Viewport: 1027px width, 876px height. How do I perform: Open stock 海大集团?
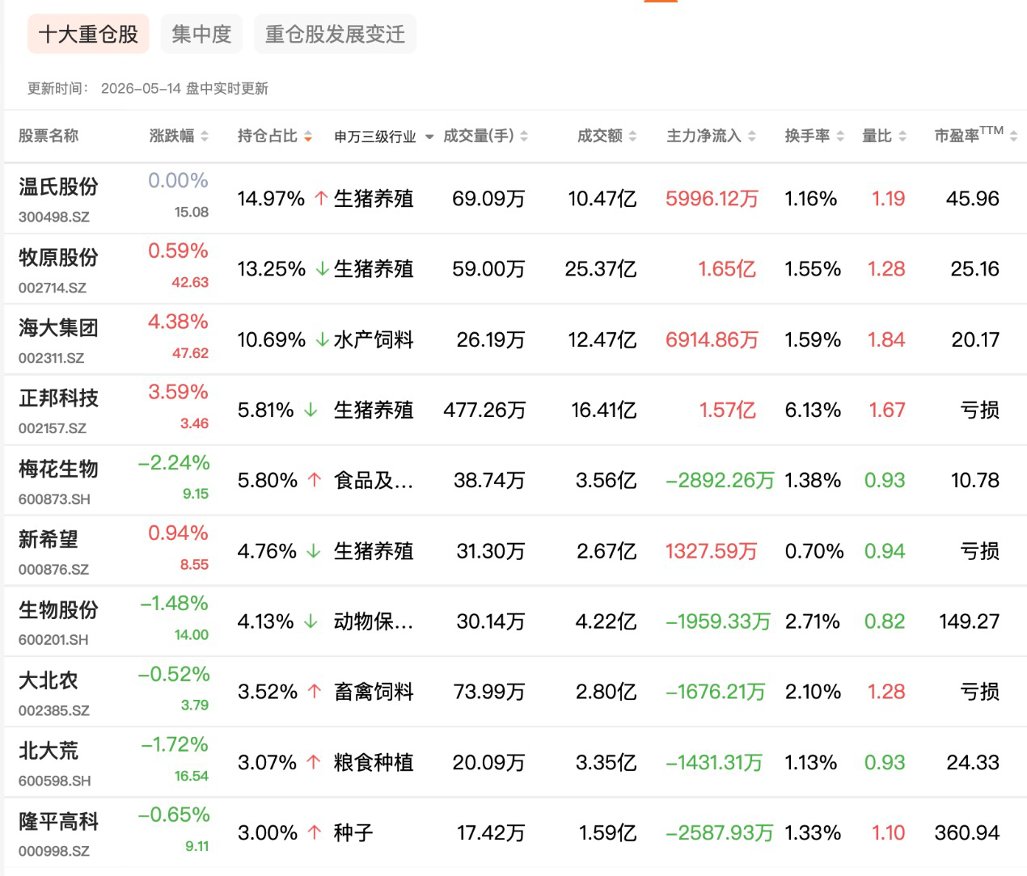[58, 328]
